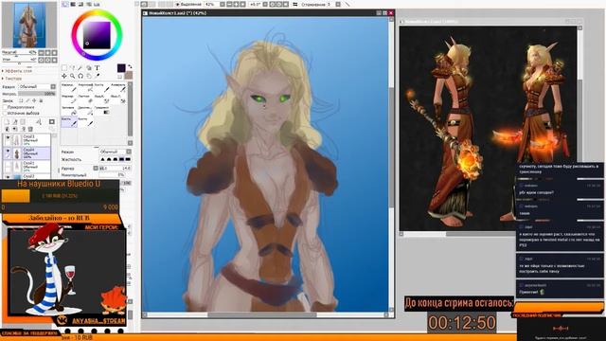Toggle the Выделение selection checkbox in toolbar

(x=178, y=4)
